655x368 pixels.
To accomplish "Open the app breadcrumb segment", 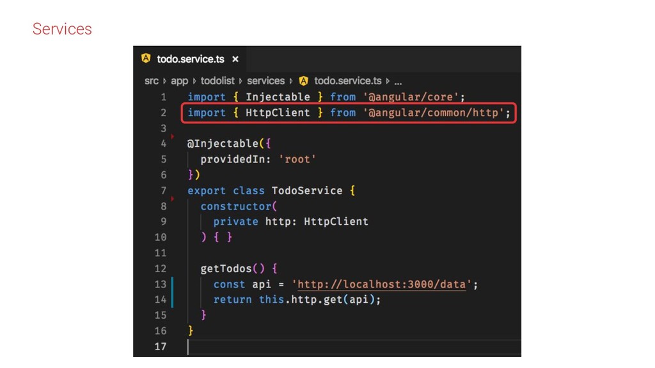I will (x=180, y=81).
